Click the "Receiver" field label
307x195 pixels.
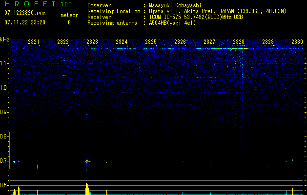pyautogui.click(x=99, y=17)
